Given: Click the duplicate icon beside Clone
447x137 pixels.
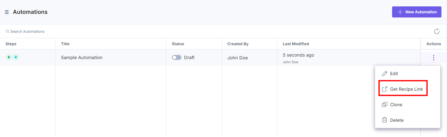Looking at the screenshot, I should [385, 105].
